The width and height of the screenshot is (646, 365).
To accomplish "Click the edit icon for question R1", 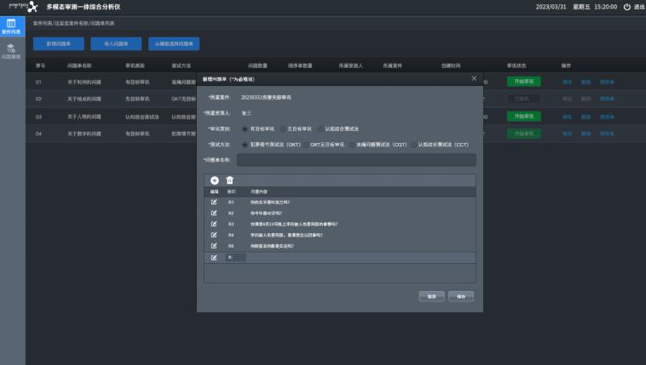I will click(215, 202).
